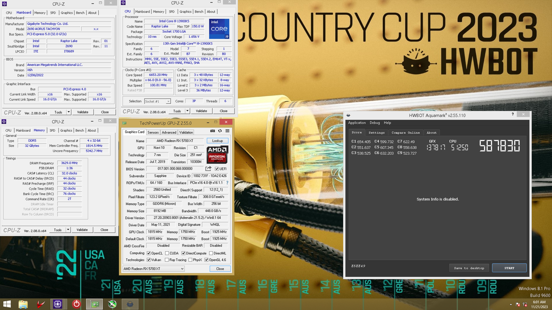Screen dimensions: 552x310
Task: Click the Core Speed value 6653.20 MHz
Action: (158, 75)
